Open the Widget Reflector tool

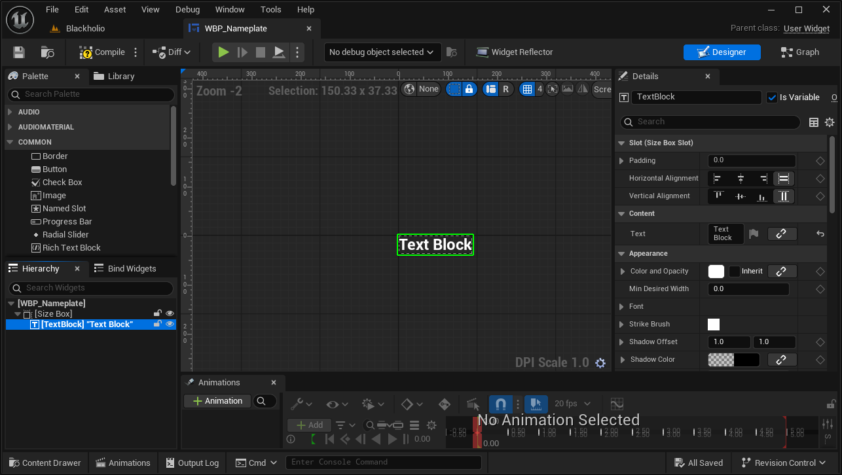point(515,52)
